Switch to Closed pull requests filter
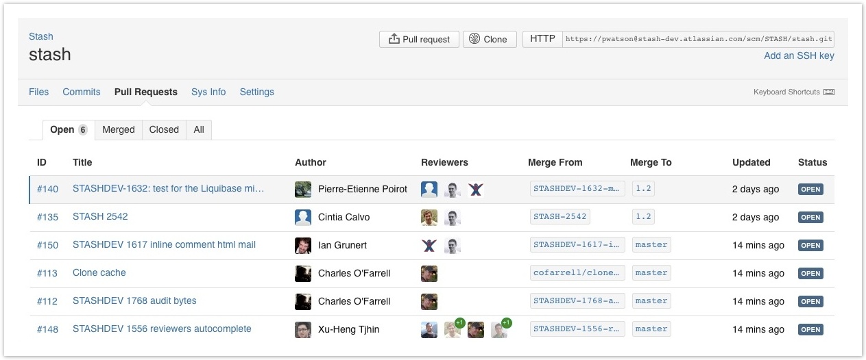This screenshot has height=360, width=866. (164, 129)
